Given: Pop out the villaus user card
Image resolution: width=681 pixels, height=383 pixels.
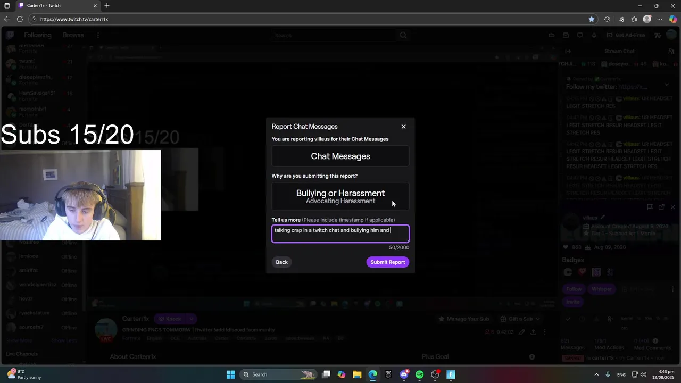Looking at the screenshot, I should pos(661,207).
